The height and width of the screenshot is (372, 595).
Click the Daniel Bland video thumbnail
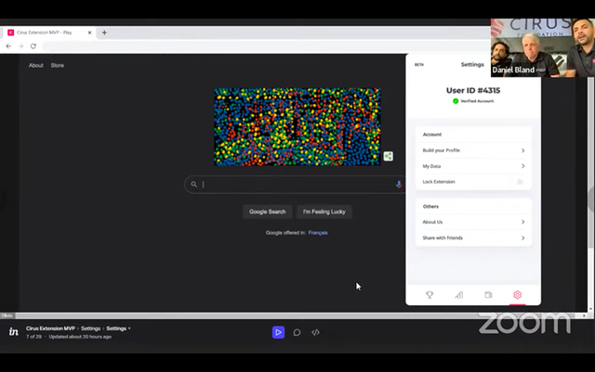(x=543, y=48)
